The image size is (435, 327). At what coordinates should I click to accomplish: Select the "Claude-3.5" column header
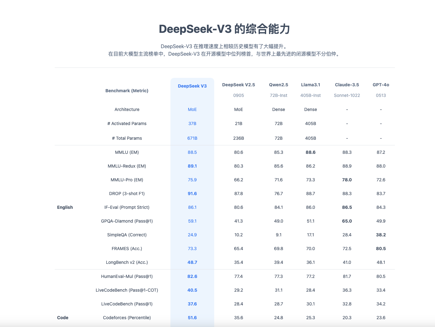[x=347, y=85]
